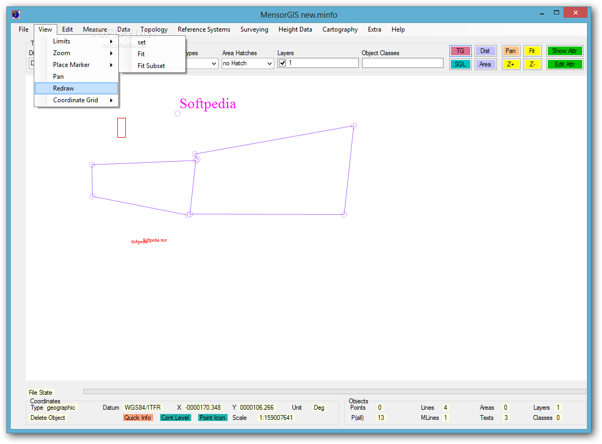Viewport: 602px width, 444px height.
Task: Open the Reference Systems menu
Action: click(204, 29)
